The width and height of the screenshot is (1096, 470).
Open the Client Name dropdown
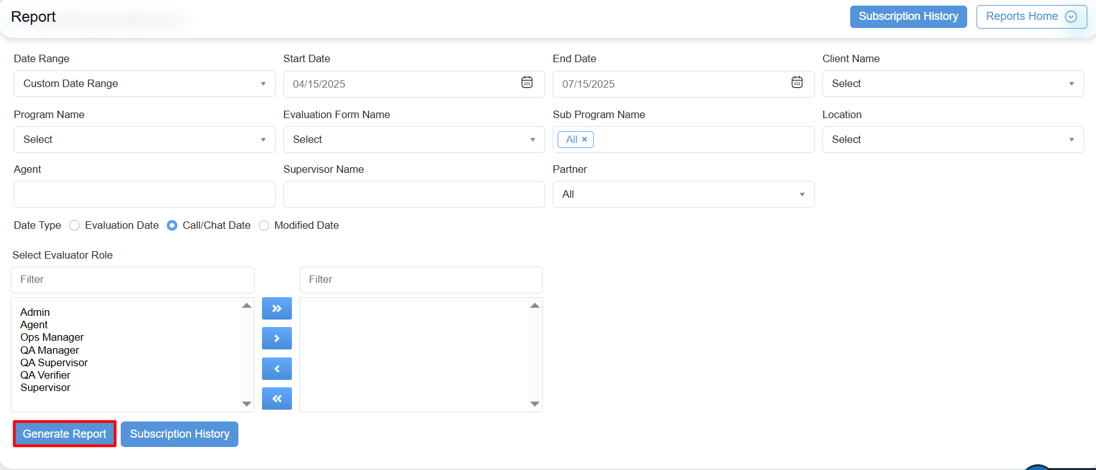952,84
